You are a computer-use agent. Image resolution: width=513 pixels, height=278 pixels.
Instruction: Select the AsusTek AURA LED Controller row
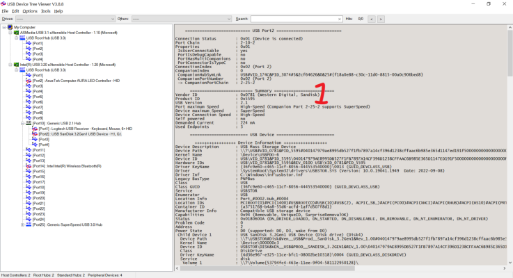[76, 81]
